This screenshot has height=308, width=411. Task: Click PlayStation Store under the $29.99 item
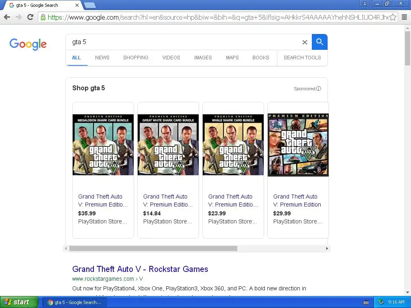(x=297, y=221)
